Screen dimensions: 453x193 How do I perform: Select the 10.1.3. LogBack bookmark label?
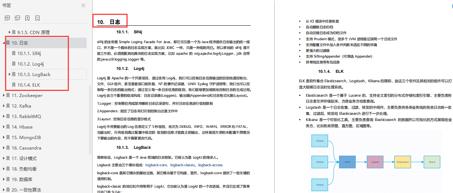[34, 74]
